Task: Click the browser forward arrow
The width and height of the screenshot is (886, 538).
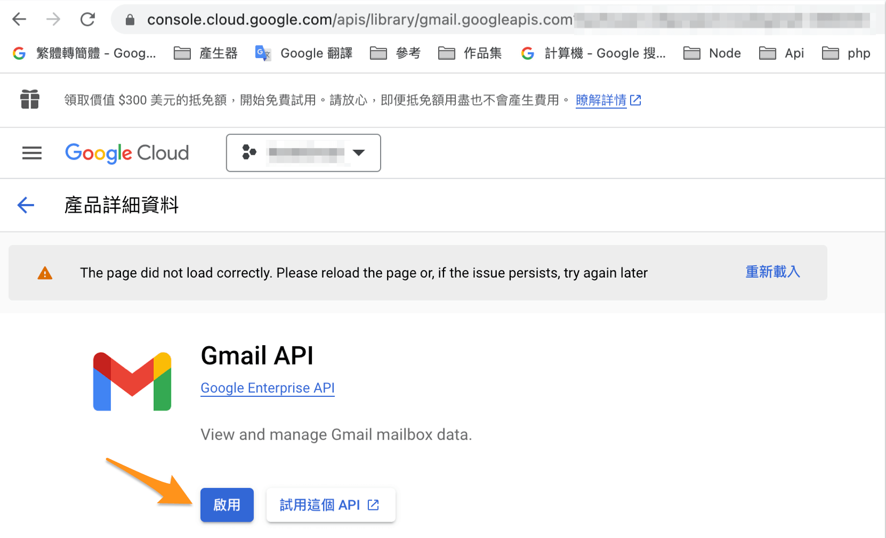Action: pos(53,20)
